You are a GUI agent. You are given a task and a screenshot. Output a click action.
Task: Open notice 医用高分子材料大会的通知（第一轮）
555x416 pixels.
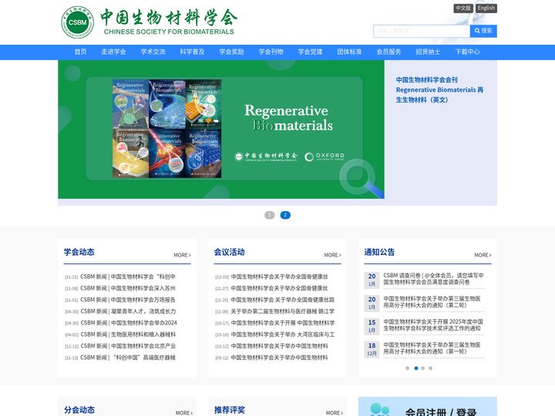click(432, 348)
